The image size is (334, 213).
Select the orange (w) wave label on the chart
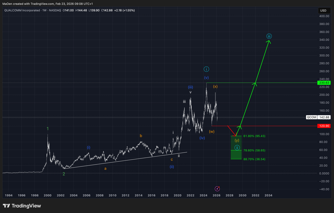(212, 131)
